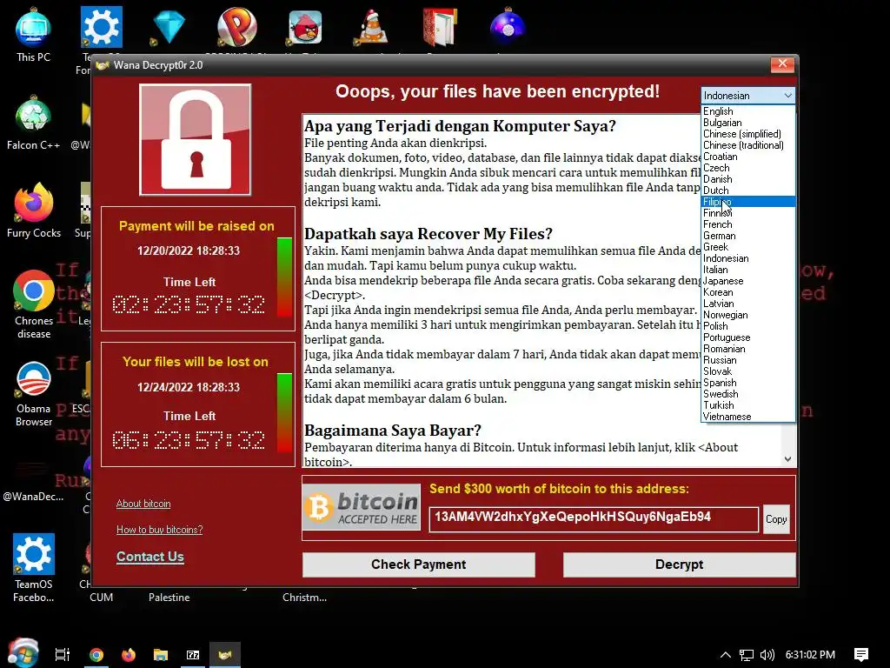
Task: Click the bitcoin address field
Action: (594, 519)
